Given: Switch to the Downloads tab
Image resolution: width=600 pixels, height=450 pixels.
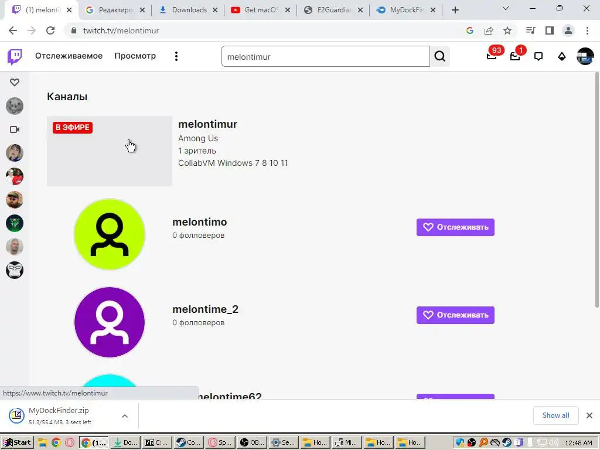Looking at the screenshot, I should click(189, 10).
